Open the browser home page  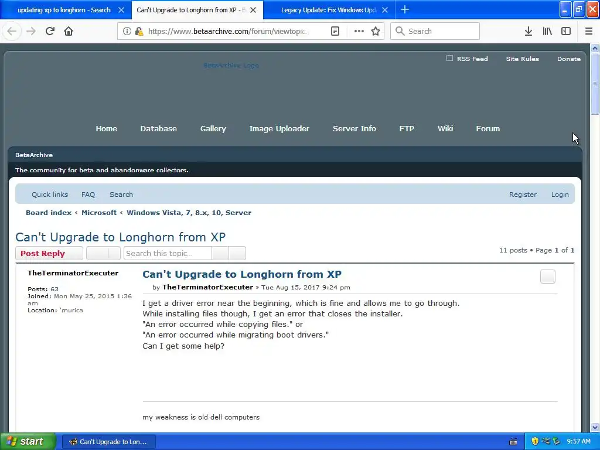click(x=69, y=31)
